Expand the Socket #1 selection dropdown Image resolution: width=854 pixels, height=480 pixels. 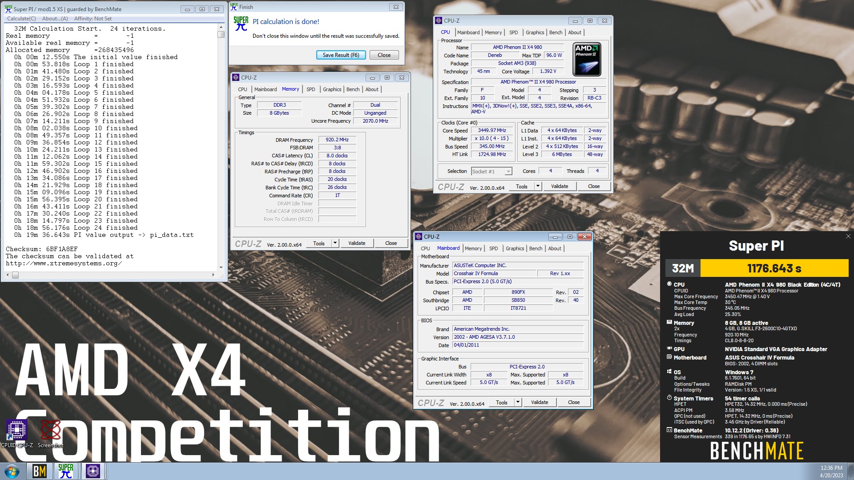coord(508,172)
